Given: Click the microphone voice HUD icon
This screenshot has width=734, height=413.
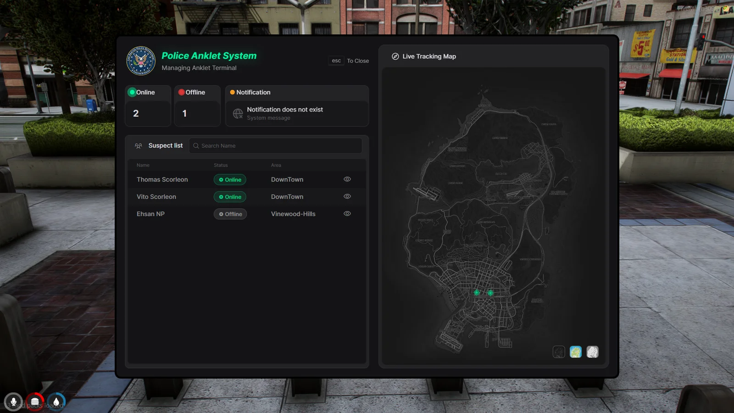Looking at the screenshot, I should pyautogui.click(x=14, y=402).
